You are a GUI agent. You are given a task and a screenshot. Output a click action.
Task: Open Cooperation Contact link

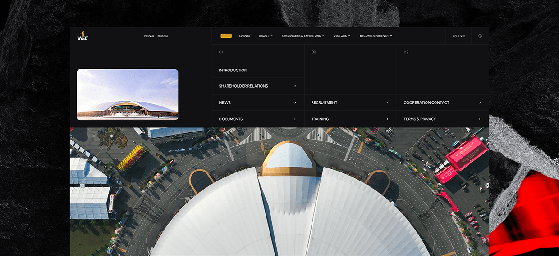[426, 102]
